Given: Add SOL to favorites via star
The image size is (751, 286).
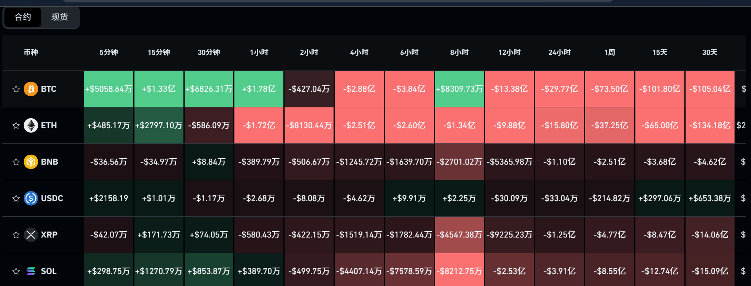Looking at the screenshot, I should 16,271.
